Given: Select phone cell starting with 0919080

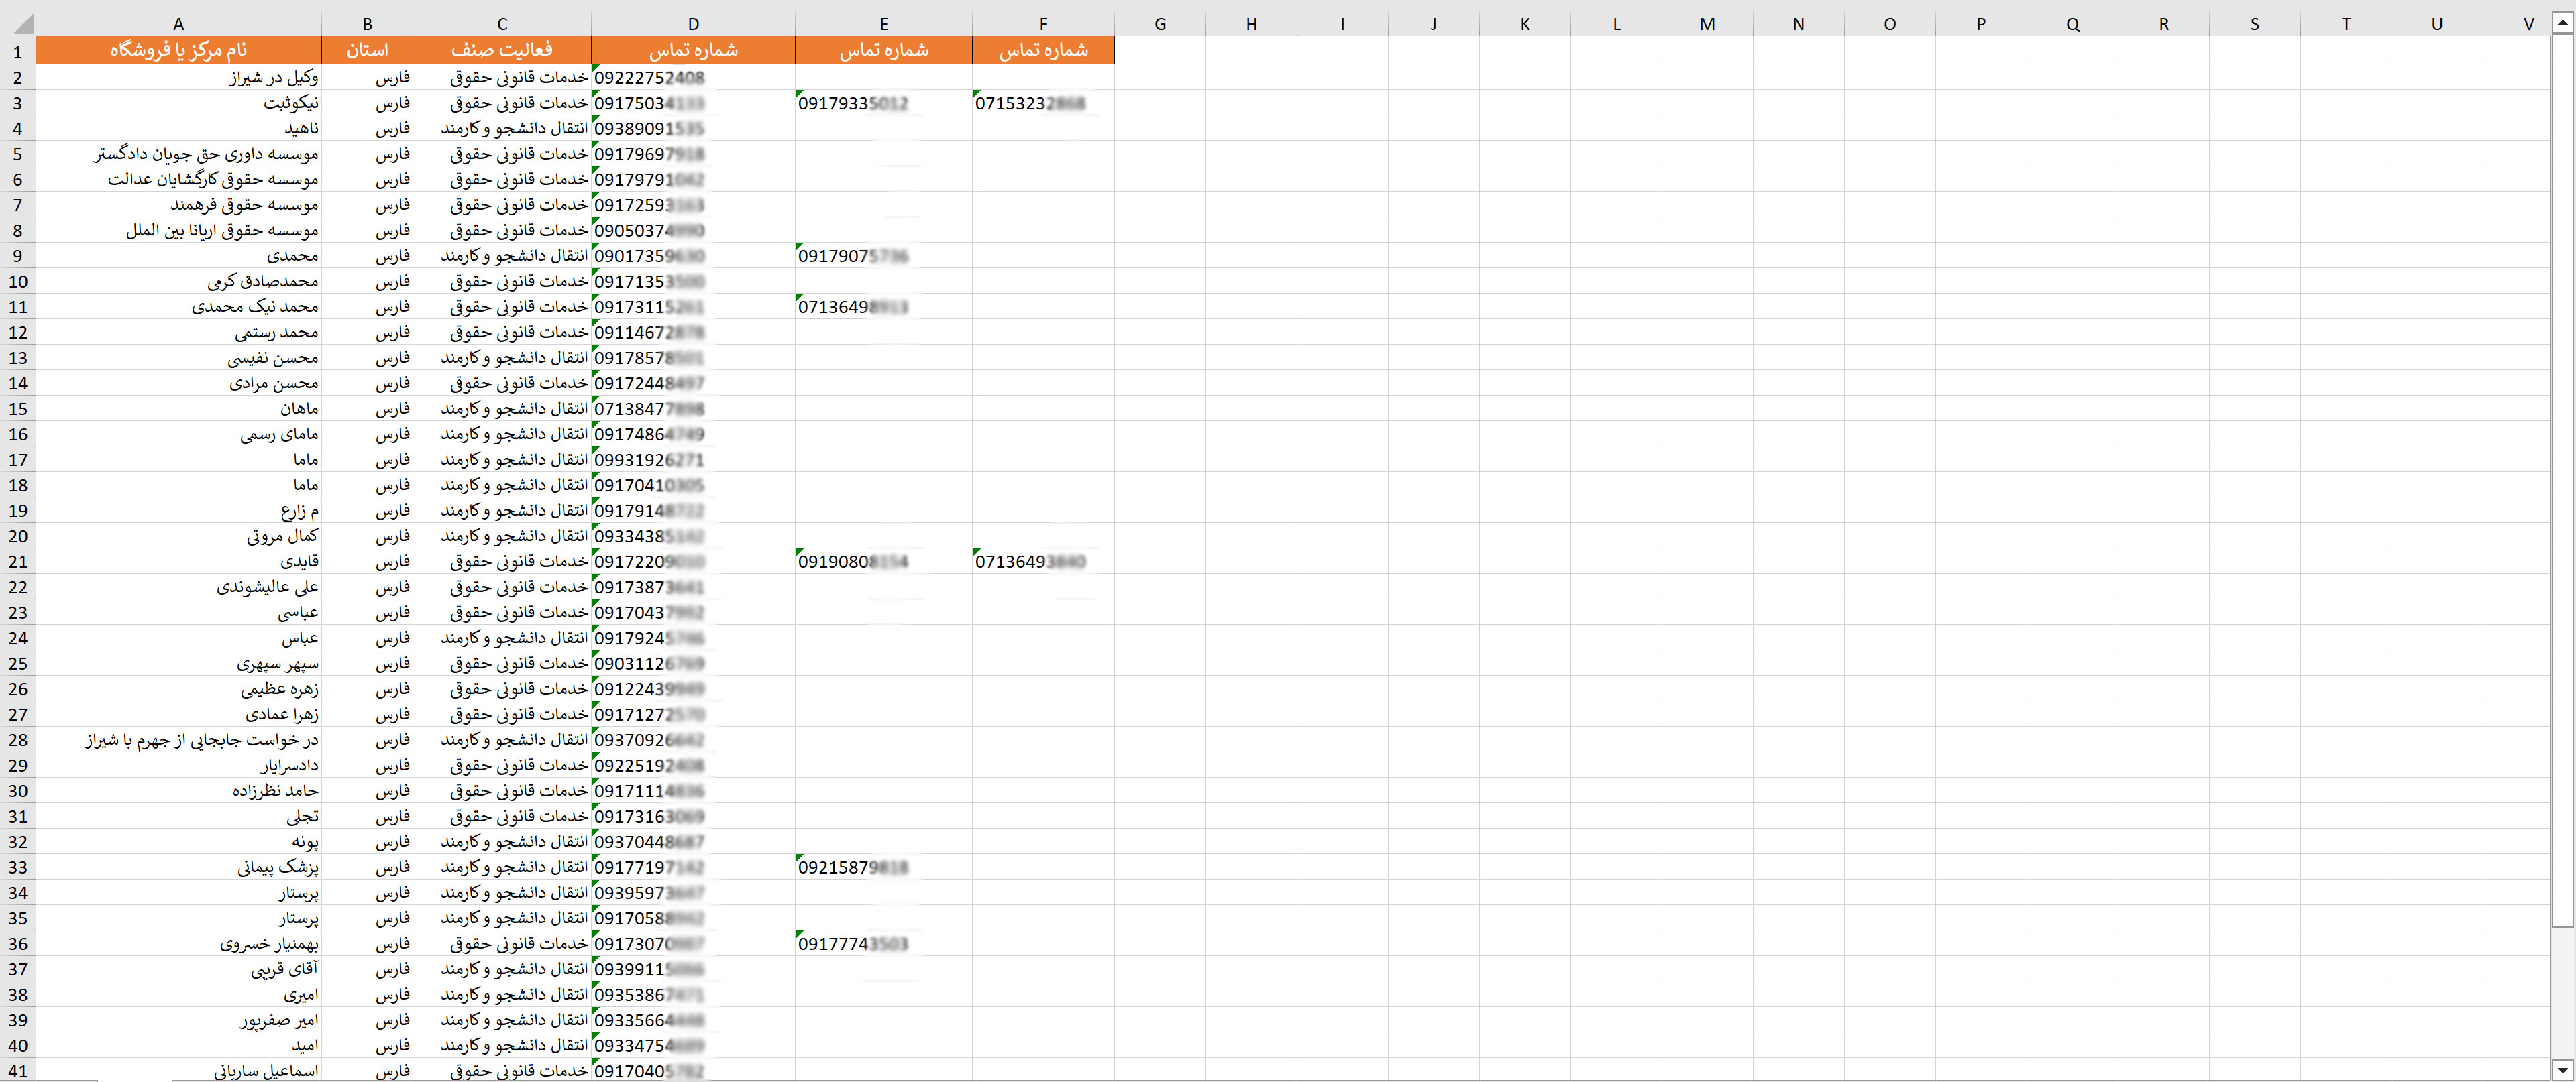Looking at the screenshot, I should pos(884,562).
